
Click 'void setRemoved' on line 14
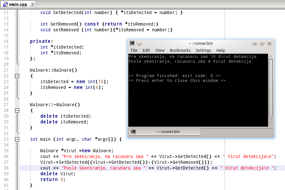coord(59,30)
